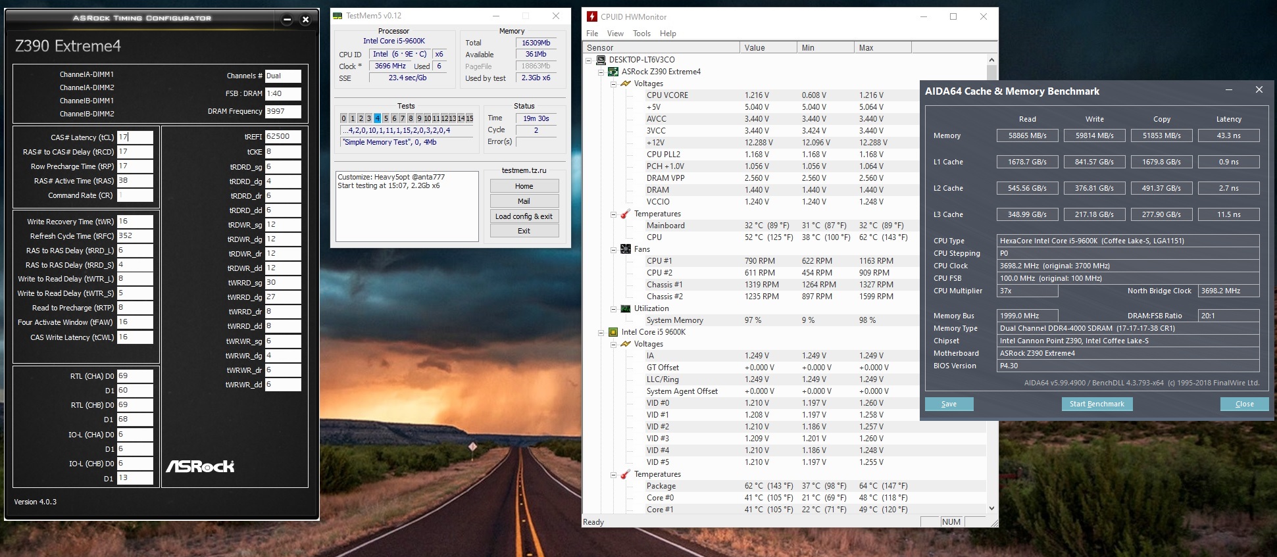Screen dimensions: 1277x557
Task: Click the thermometer icon of the mainboard Temperatures group
Action: (626, 214)
